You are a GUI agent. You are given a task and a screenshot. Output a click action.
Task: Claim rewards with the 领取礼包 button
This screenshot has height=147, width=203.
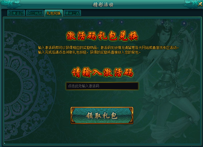[102, 116]
